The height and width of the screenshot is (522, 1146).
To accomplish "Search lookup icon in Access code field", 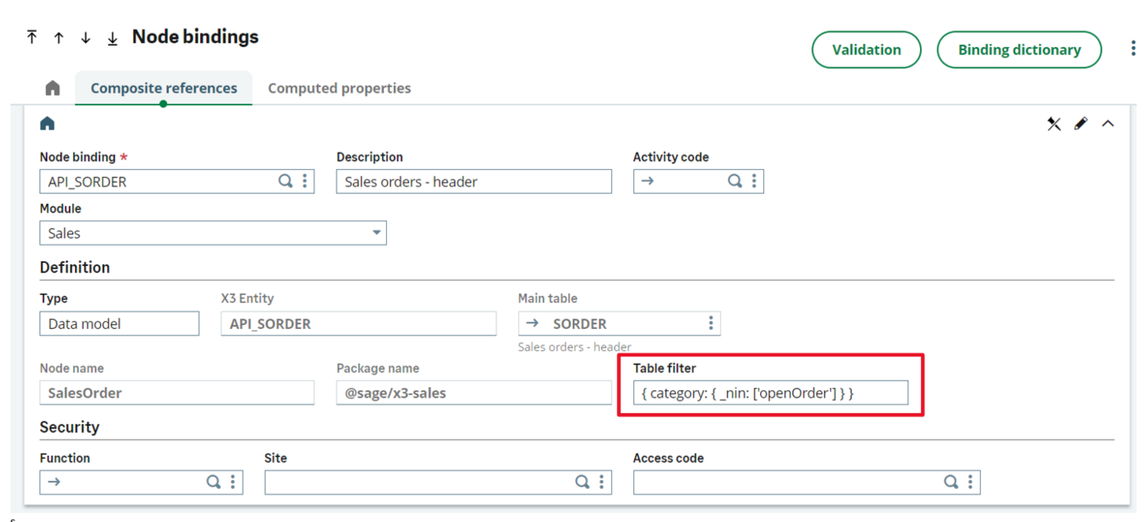I will [951, 482].
